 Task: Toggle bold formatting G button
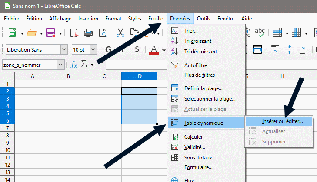108,49
